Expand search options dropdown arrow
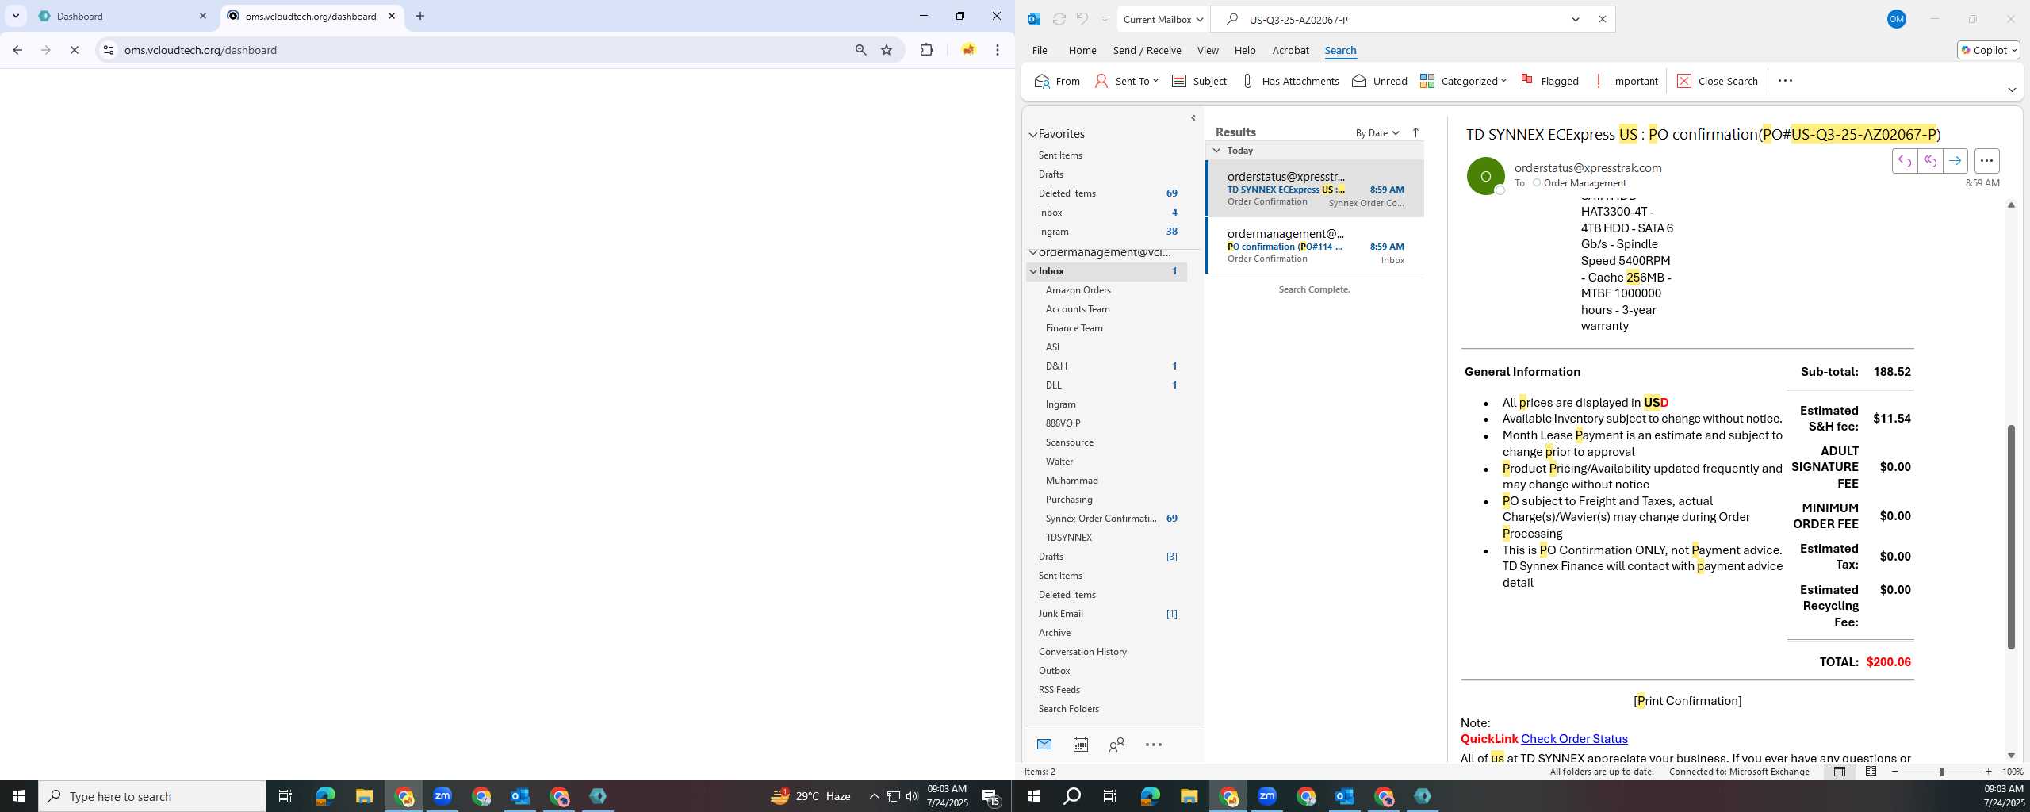The image size is (2030, 812). pyautogui.click(x=1576, y=19)
